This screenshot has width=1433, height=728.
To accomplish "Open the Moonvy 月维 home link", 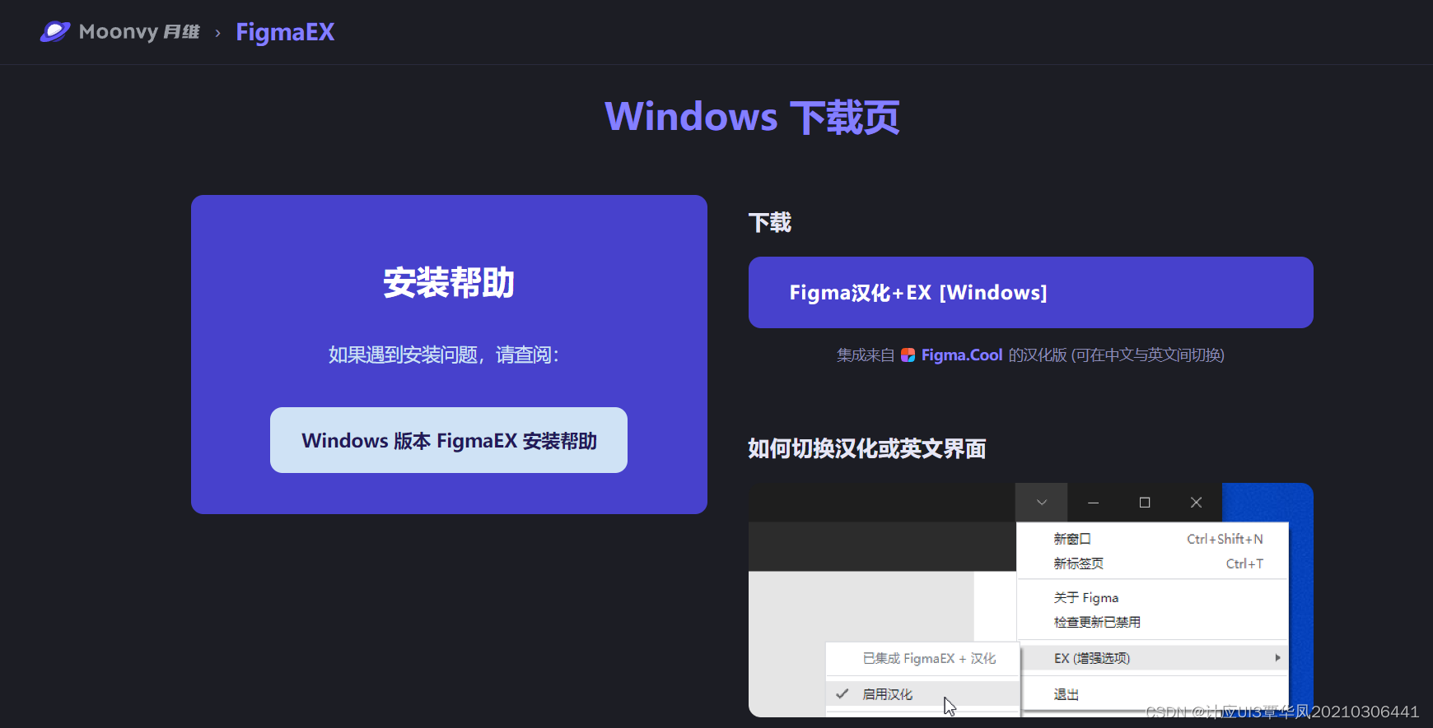I will [x=120, y=32].
